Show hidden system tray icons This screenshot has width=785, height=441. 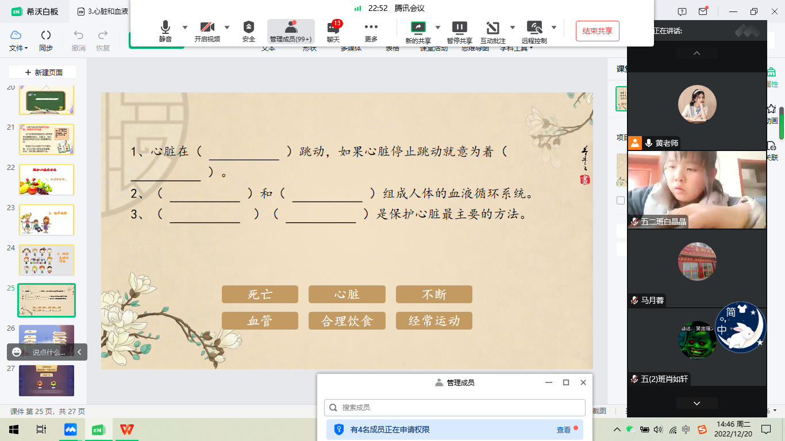coord(617,430)
